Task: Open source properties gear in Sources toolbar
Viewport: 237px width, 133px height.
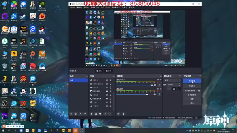Action: coord(100,114)
